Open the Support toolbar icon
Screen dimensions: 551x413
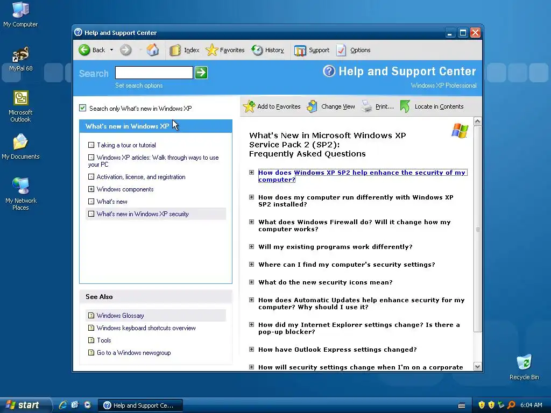click(x=300, y=51)
